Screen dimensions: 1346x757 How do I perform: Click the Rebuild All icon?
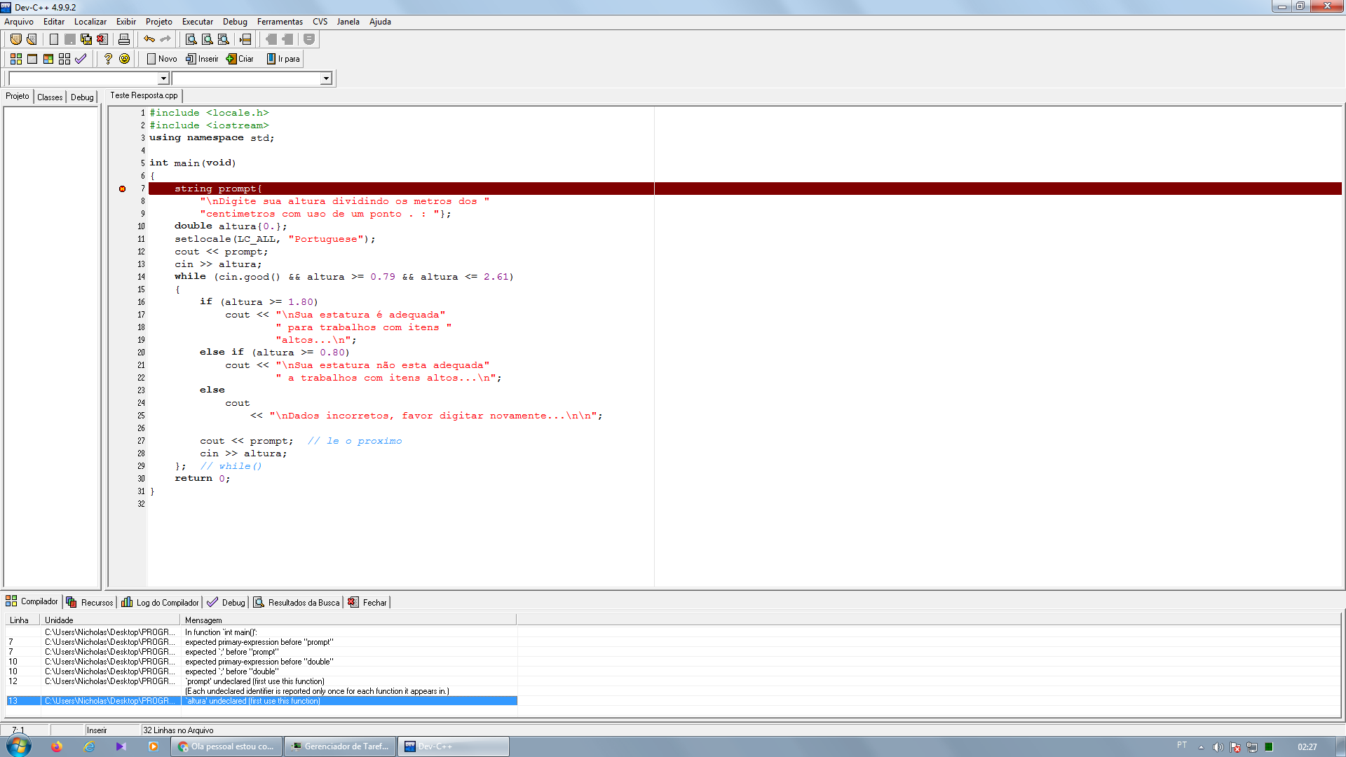point(64,59)
